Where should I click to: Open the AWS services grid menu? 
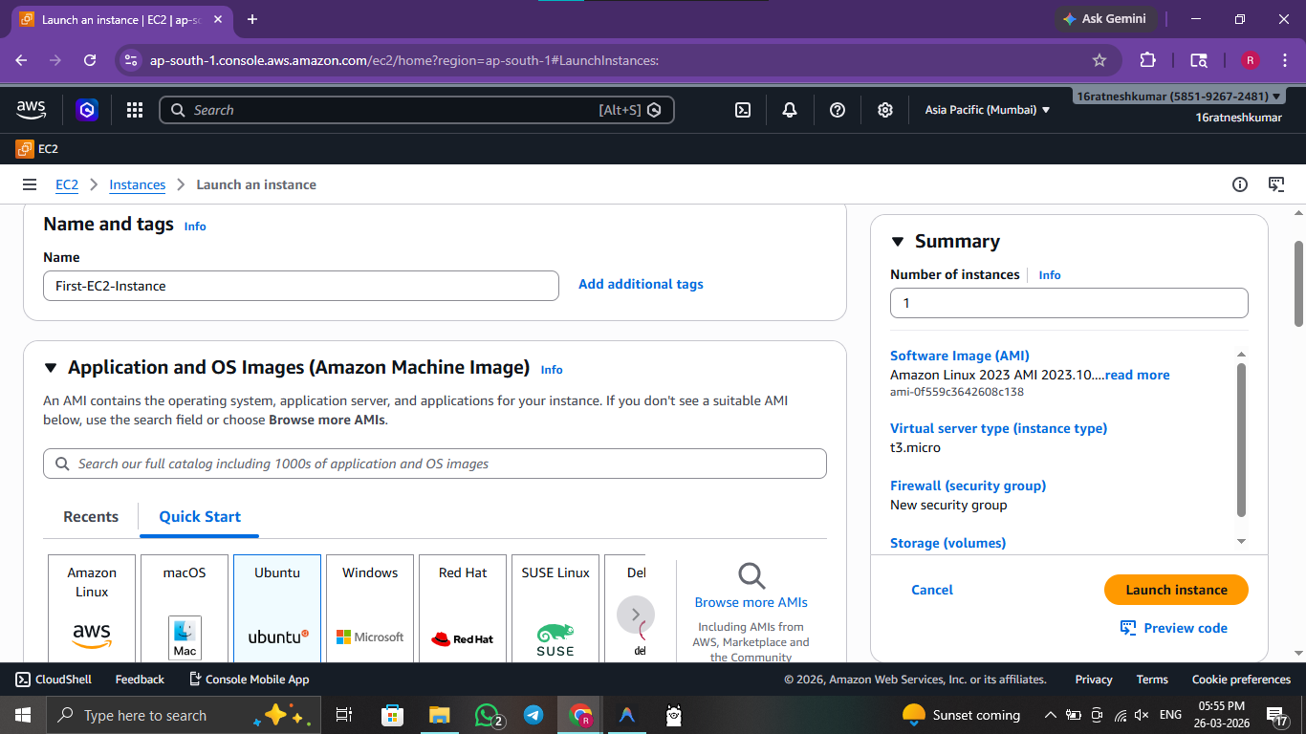coord(135,110)
